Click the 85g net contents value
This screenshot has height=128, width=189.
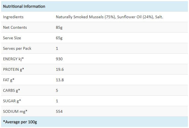point(59,27)
